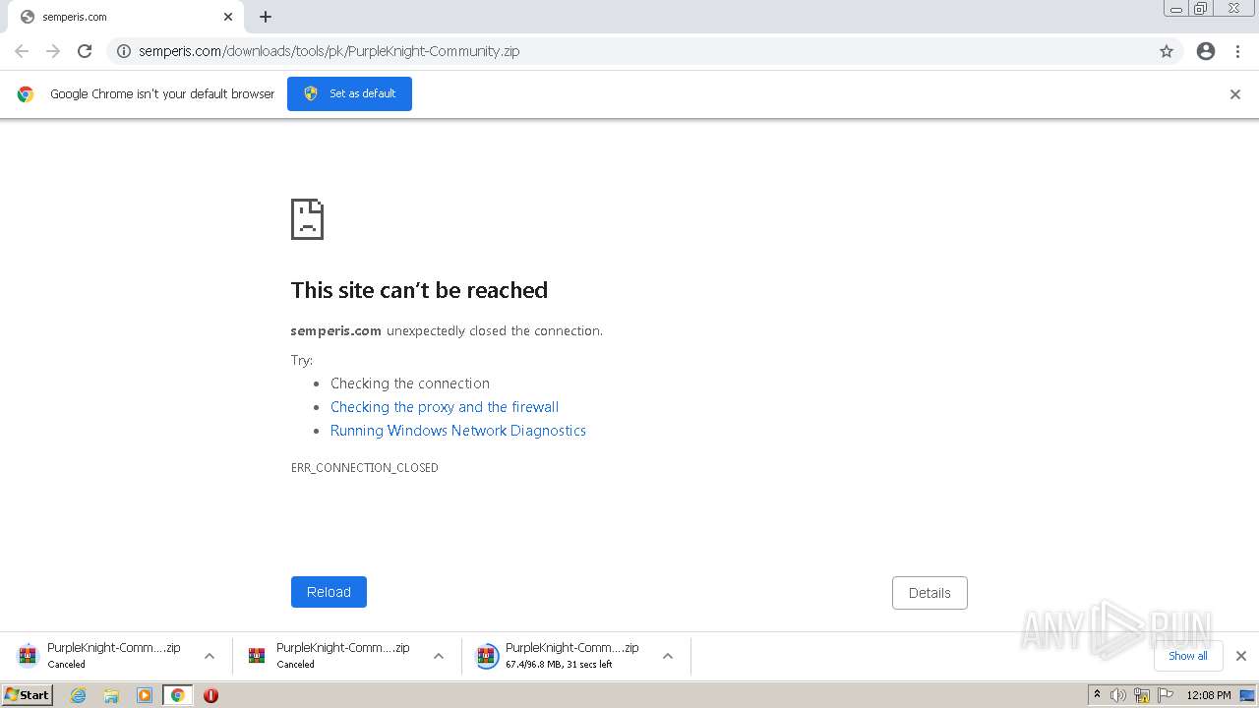Open the Windows Start menu
The image size is (1259, 708).
[x=27, y=695]
